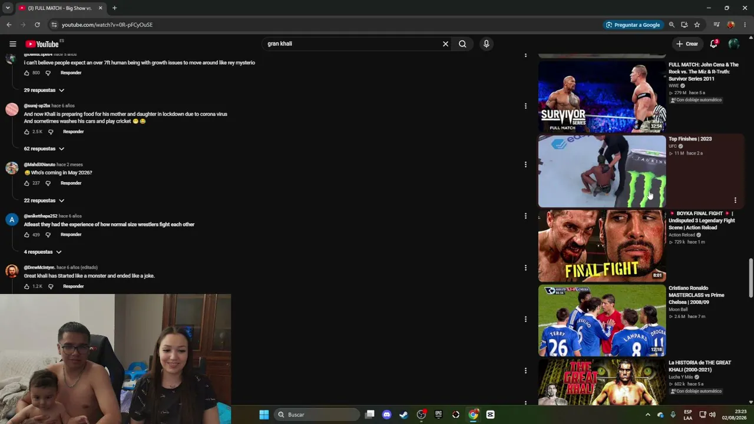Click 'Preguntar a Google' in the address bar
The height and width of the screenshot is (424, 754).
click(633, 25)
